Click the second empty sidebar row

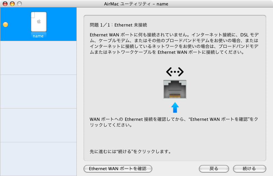click(x=38, y=92)
